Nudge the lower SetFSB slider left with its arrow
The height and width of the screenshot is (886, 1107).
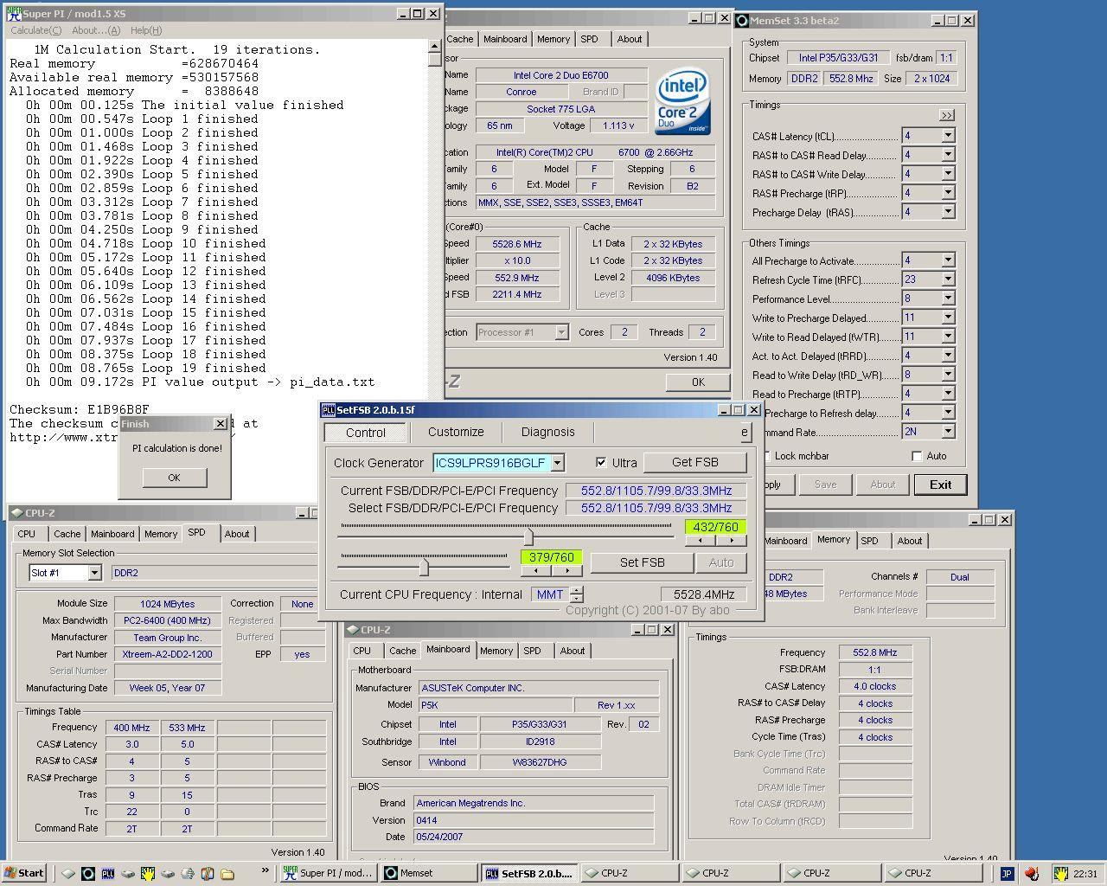(535, 570)
